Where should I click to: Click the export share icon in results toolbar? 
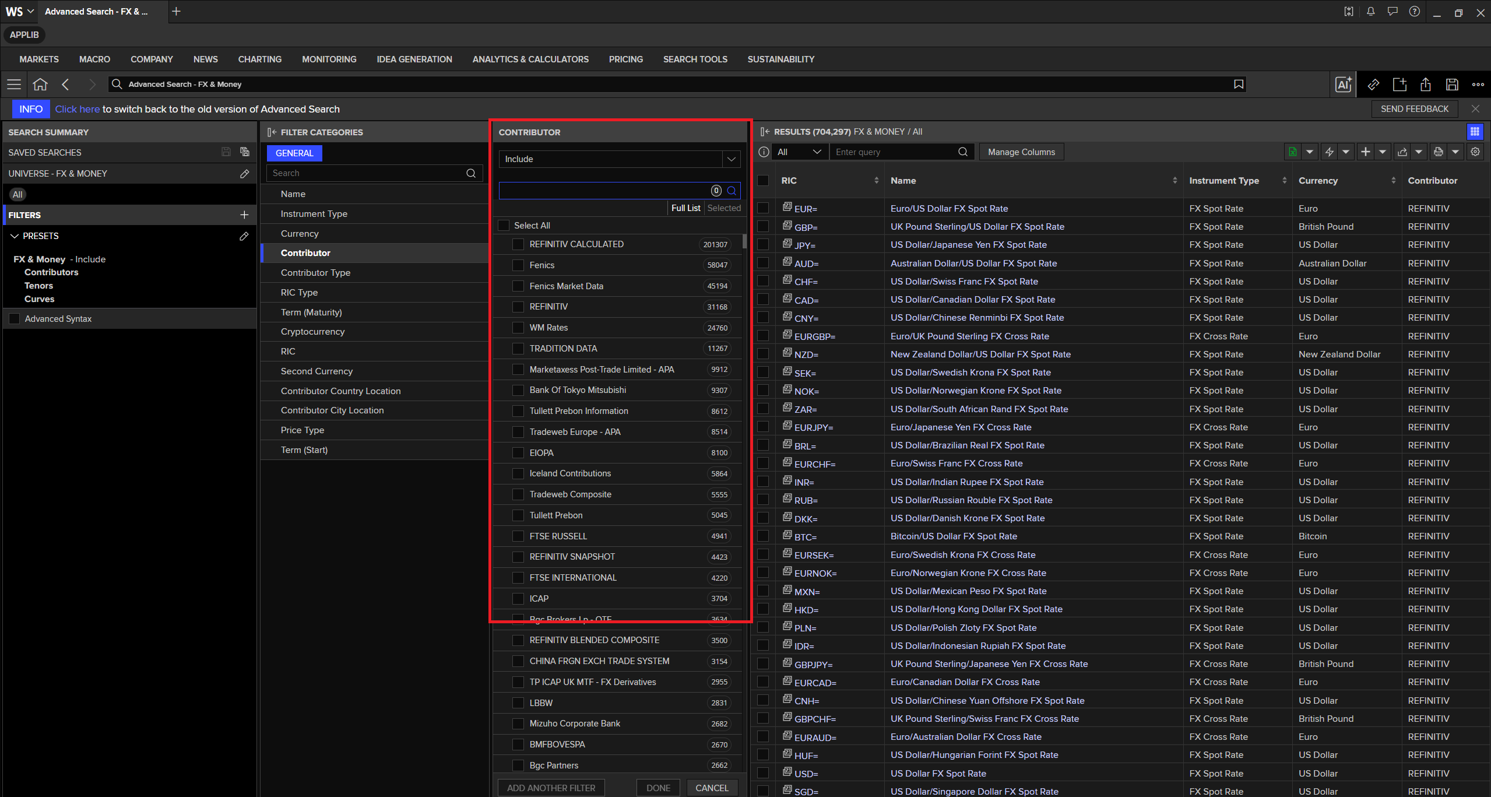click(x=1402, y=152)
